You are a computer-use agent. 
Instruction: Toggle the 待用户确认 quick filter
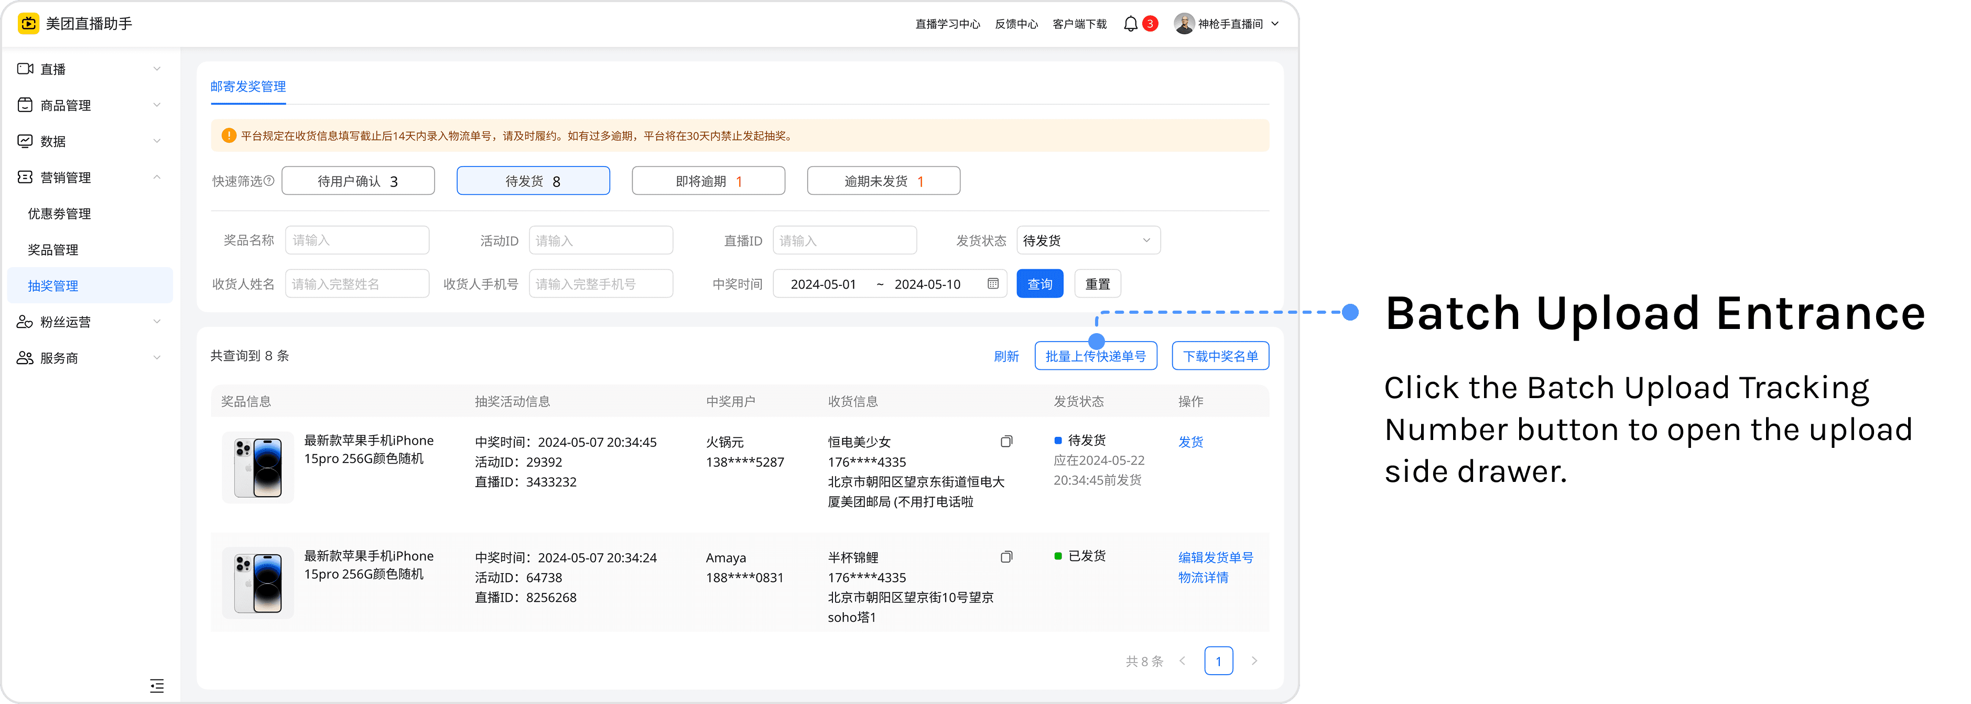pos(358,181)
